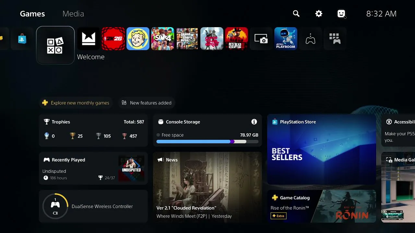This screenshot has width=415, height=233.
Task: Click the Console Storage free space bar
Action: 207,142
